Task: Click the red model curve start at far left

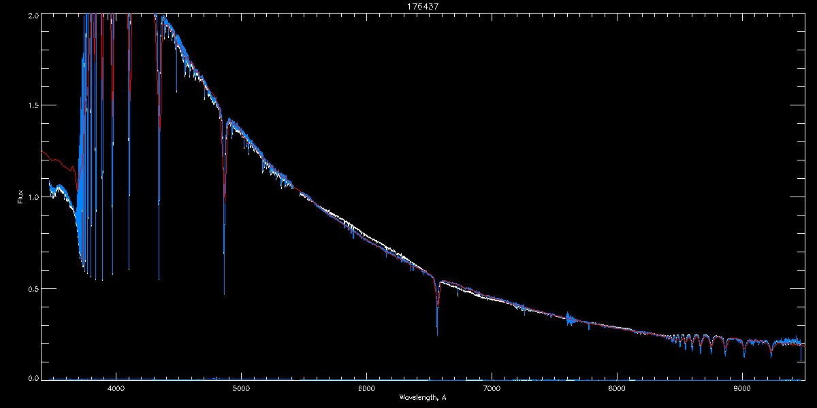Action: [x=43, y=152]
